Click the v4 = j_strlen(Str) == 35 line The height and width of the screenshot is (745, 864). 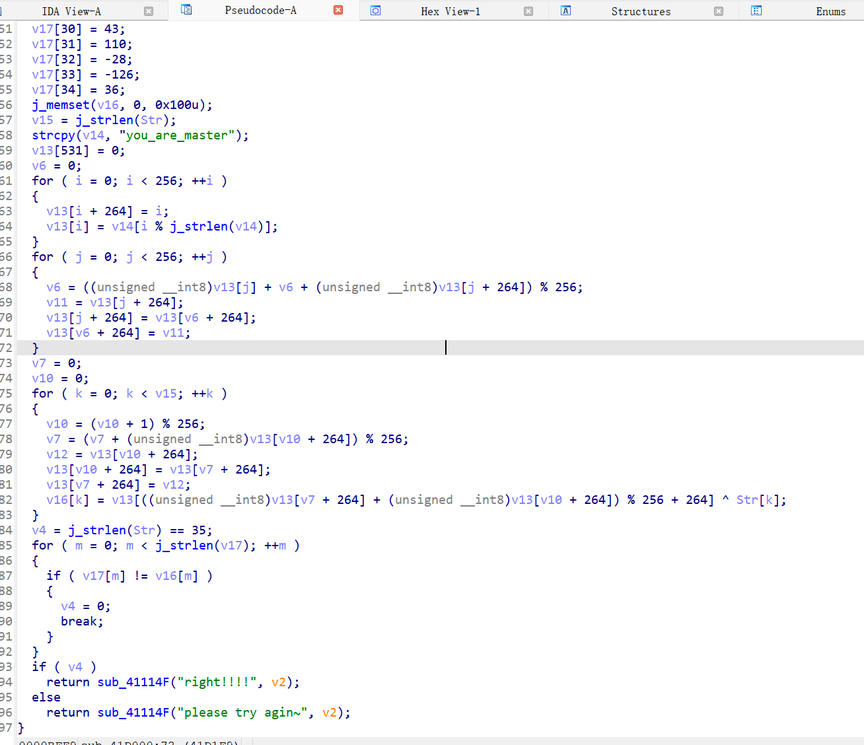tap(122, 530)
